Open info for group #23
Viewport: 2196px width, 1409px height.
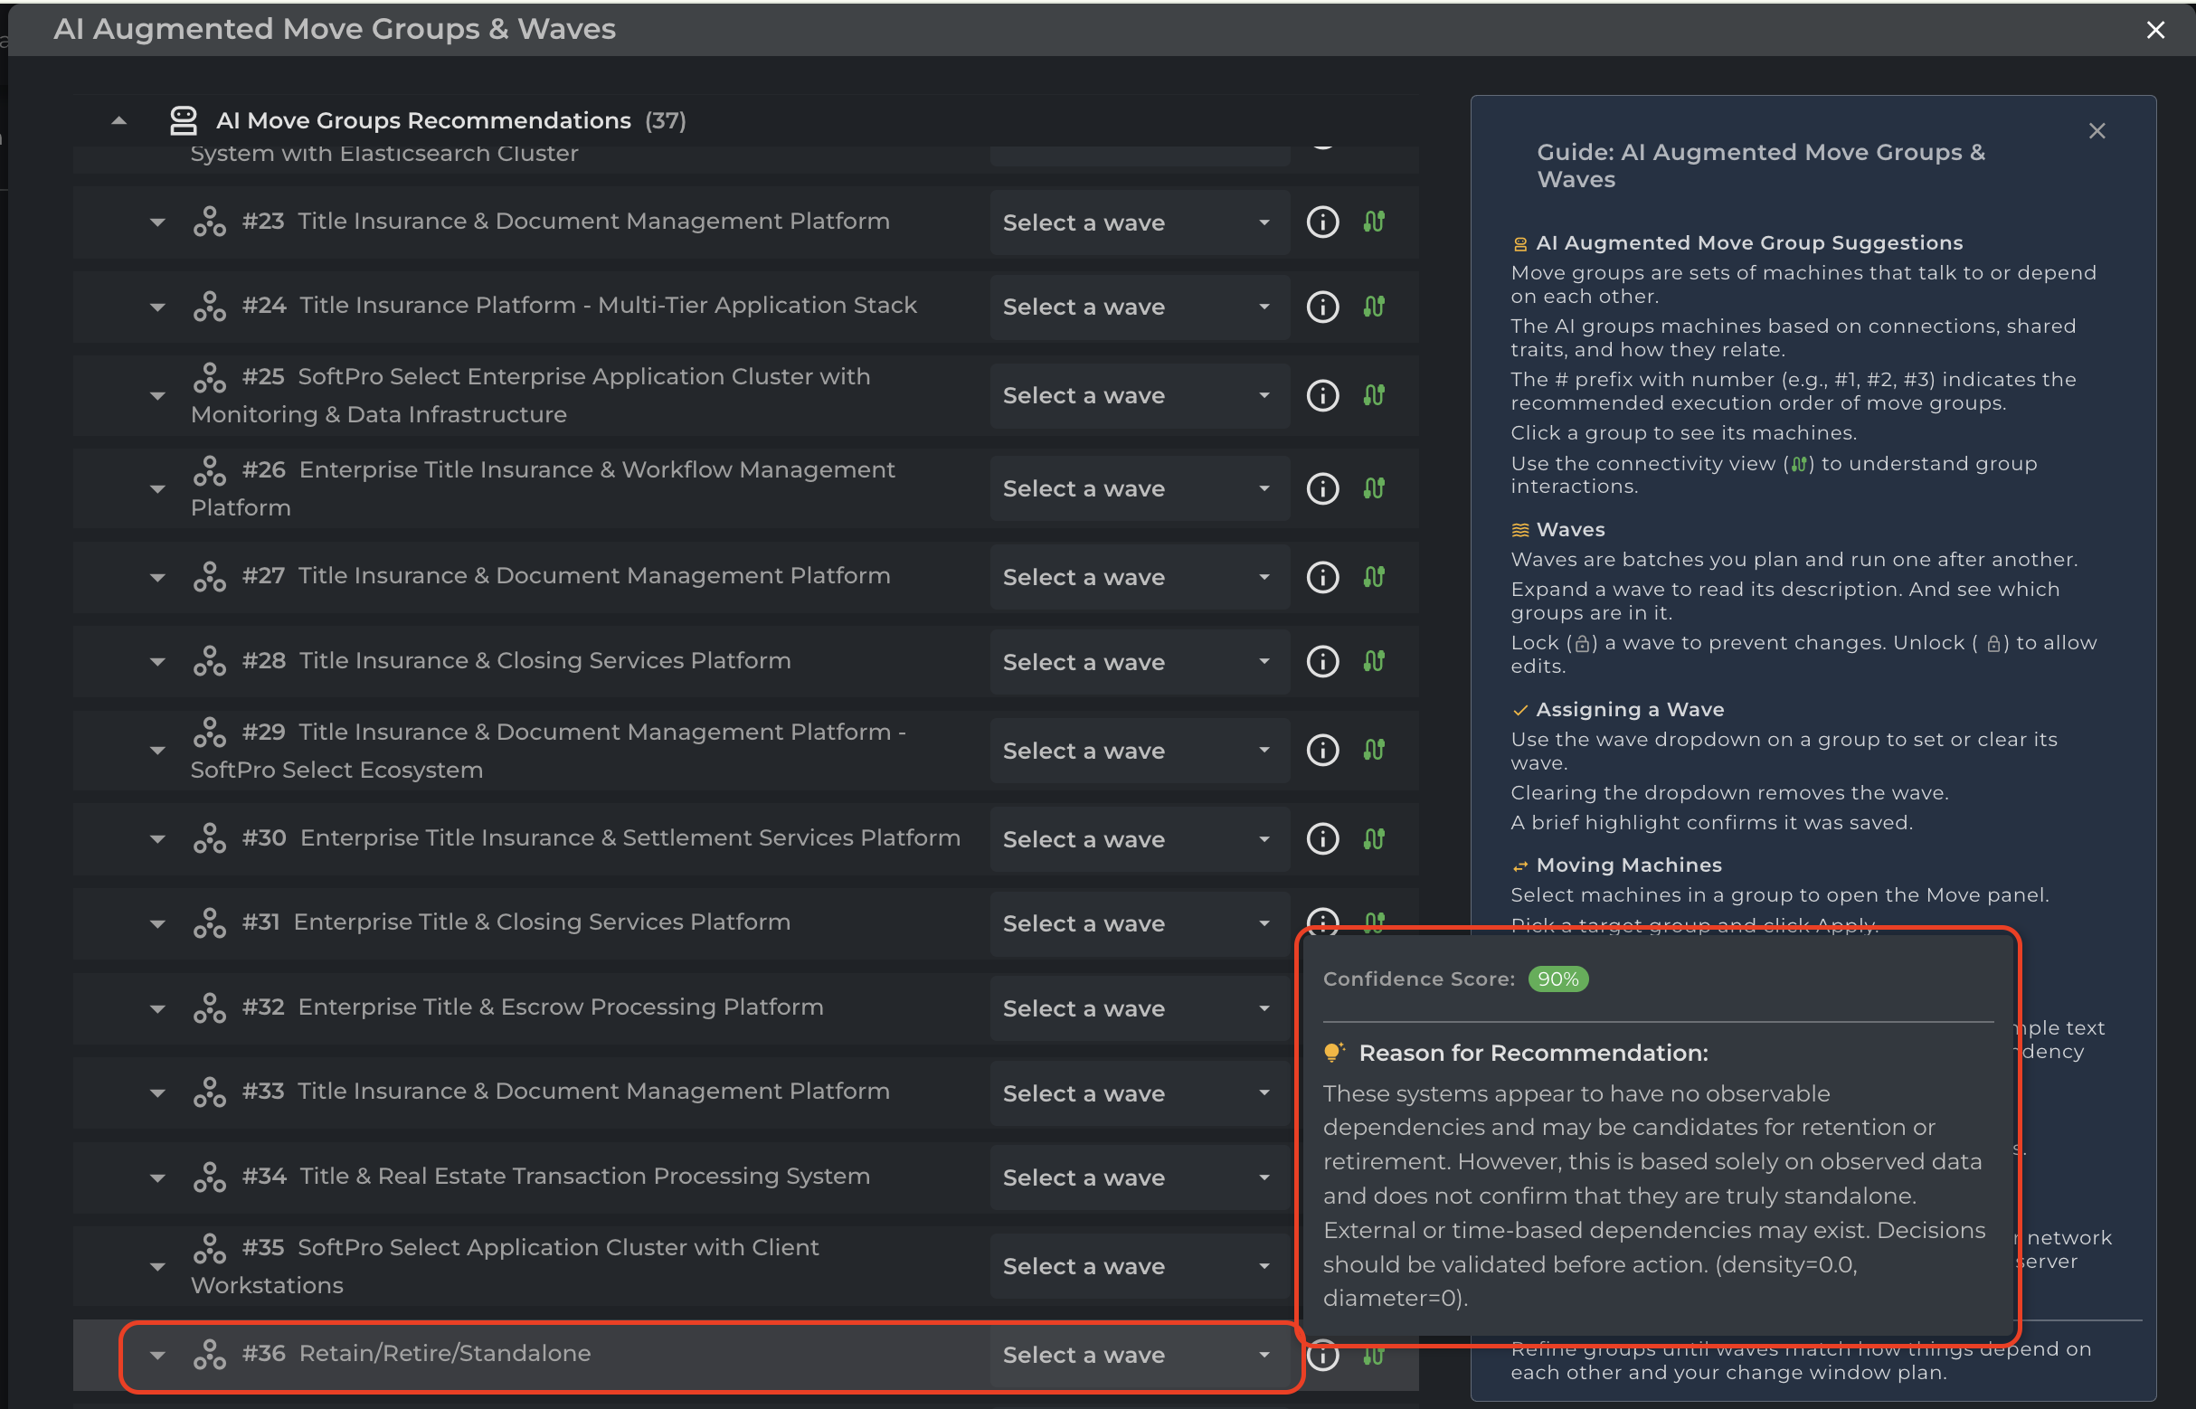[1322, 222]
